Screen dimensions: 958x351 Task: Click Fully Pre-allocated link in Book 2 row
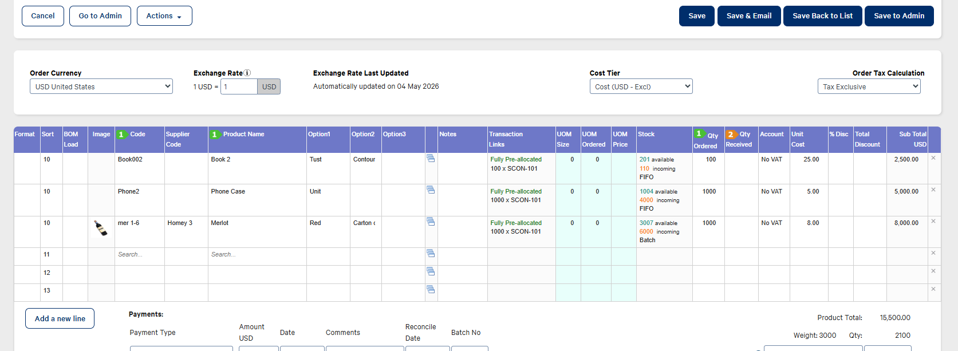(516, 159)
